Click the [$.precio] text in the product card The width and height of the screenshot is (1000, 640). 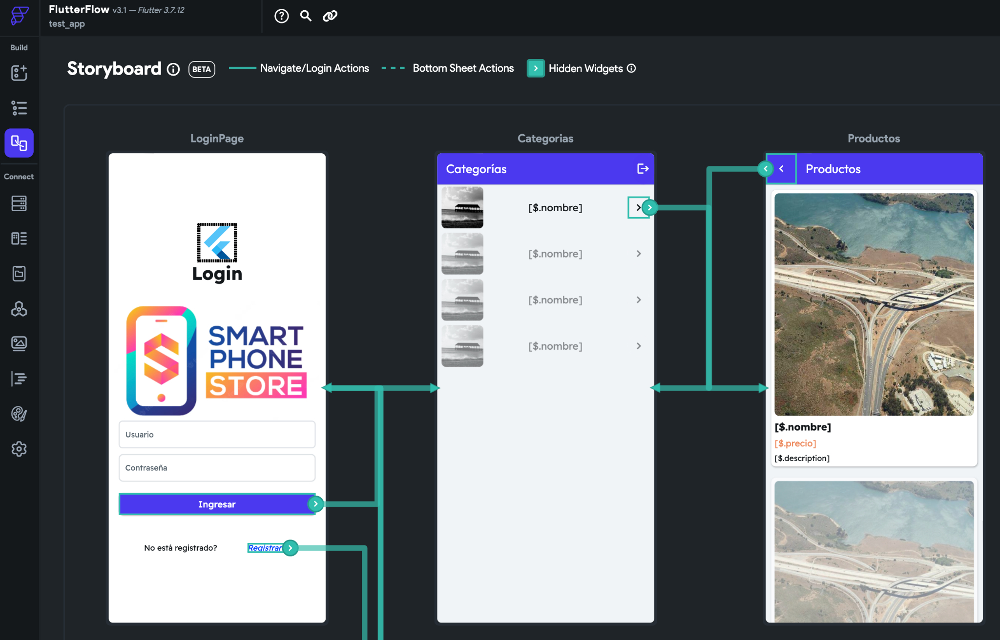[795, 443]
